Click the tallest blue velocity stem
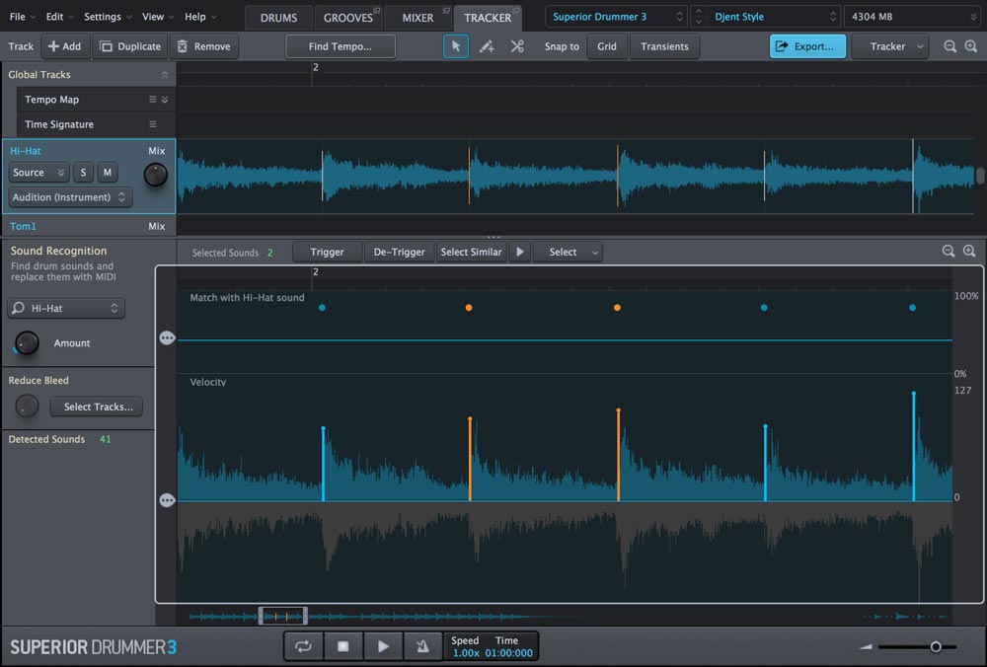 click(x=913, y=447)
